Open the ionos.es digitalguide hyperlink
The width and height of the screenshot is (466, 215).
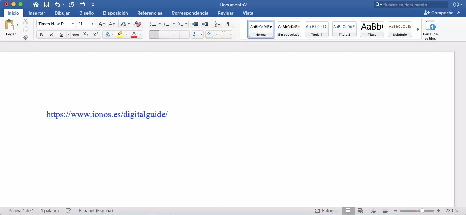coord(107,114)
